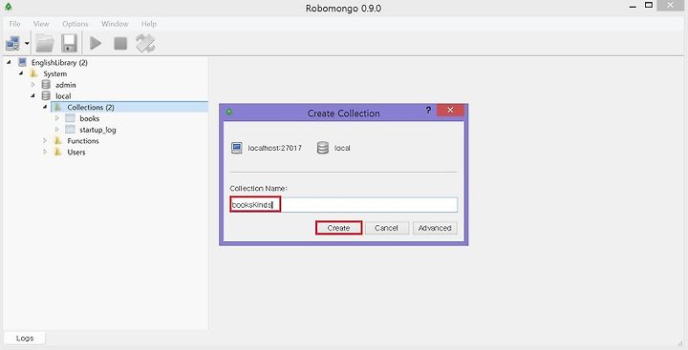This screenshot has width=688, height=350.
Task: Select the 'Collections (2)' tree label
Action: tap(91, 108)
